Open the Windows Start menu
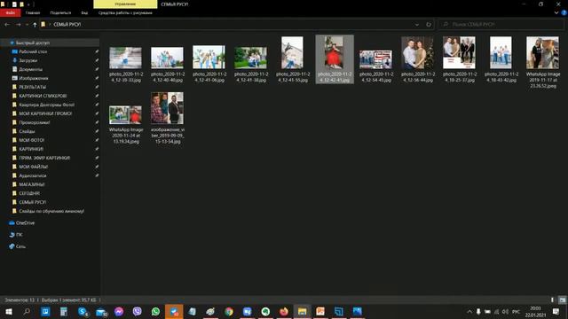This screenshot has height=319, width=568. (9, 311)
